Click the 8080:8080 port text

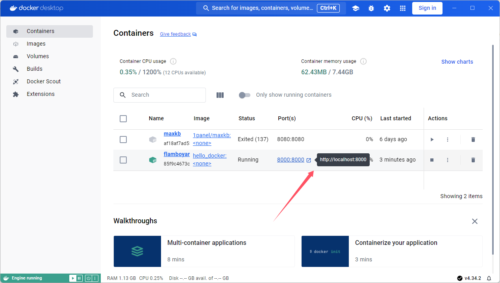pyautogui.click(x=291, y=140)
